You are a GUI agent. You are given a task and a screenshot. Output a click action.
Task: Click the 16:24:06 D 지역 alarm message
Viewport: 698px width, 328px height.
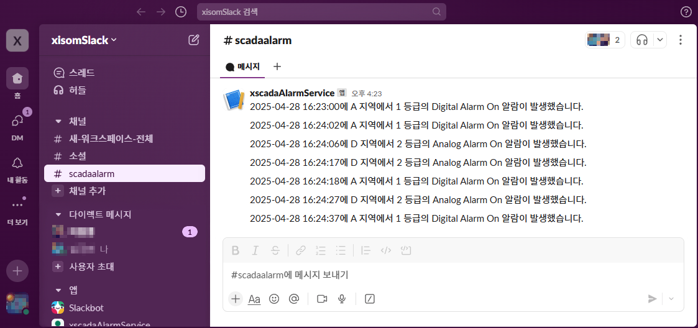pyautogui.click(x=418, y=144)
